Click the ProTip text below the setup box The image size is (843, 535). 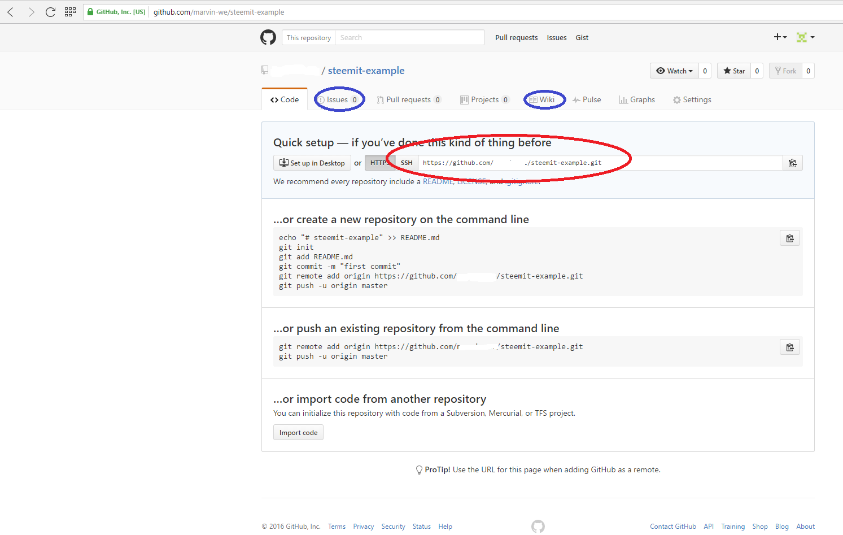tap(538, 469)
